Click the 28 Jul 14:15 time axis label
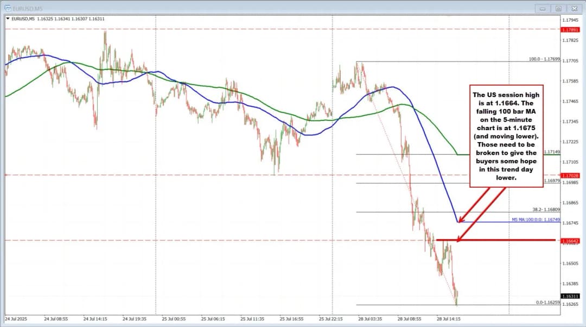The height and width of the screenshot is (327, 586). coord(449,319)
